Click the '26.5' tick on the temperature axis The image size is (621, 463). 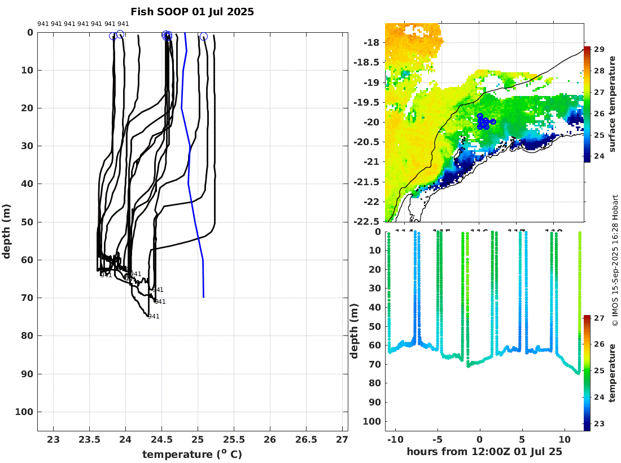306,440
